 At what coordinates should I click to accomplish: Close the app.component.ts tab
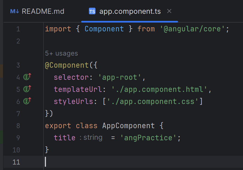tap(169, 11)
